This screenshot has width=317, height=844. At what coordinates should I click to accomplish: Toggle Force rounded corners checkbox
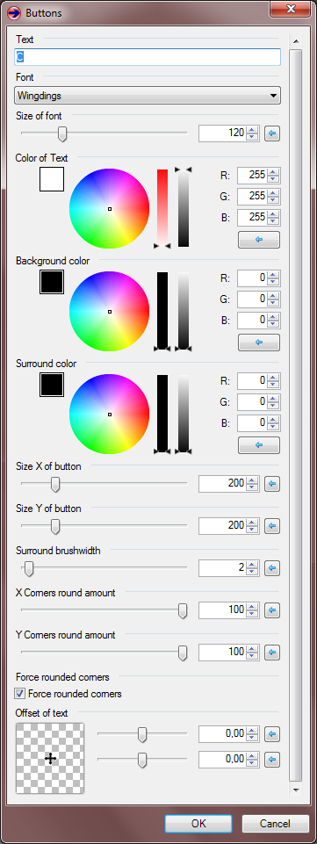point(20,693)
